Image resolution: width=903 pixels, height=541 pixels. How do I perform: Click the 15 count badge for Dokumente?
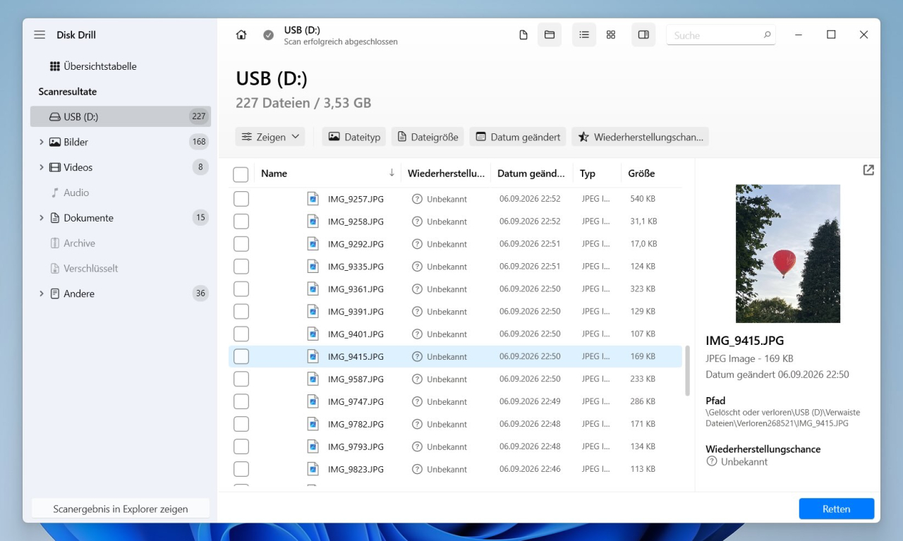click(201, 218)
